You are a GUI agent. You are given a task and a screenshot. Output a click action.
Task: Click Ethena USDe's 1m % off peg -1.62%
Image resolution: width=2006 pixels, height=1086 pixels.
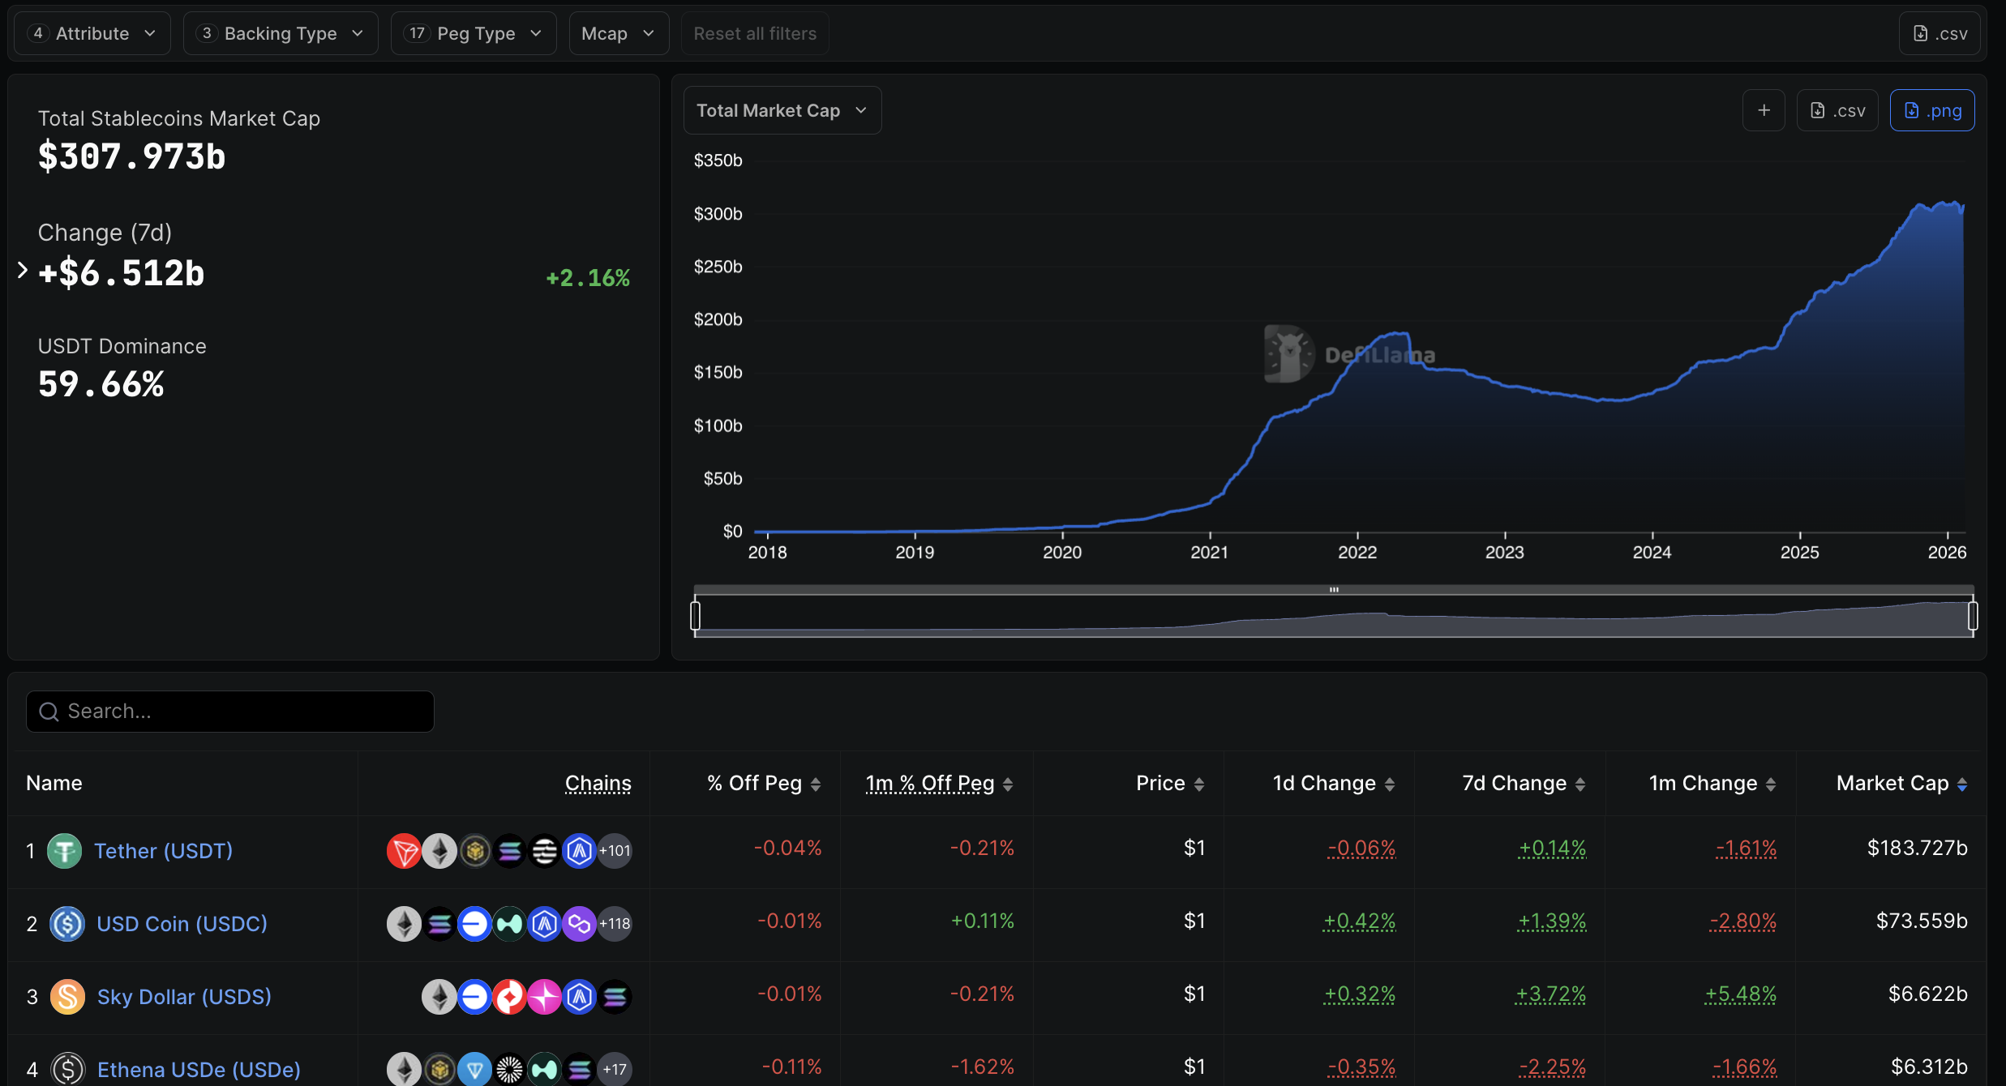click(982, 1067)
